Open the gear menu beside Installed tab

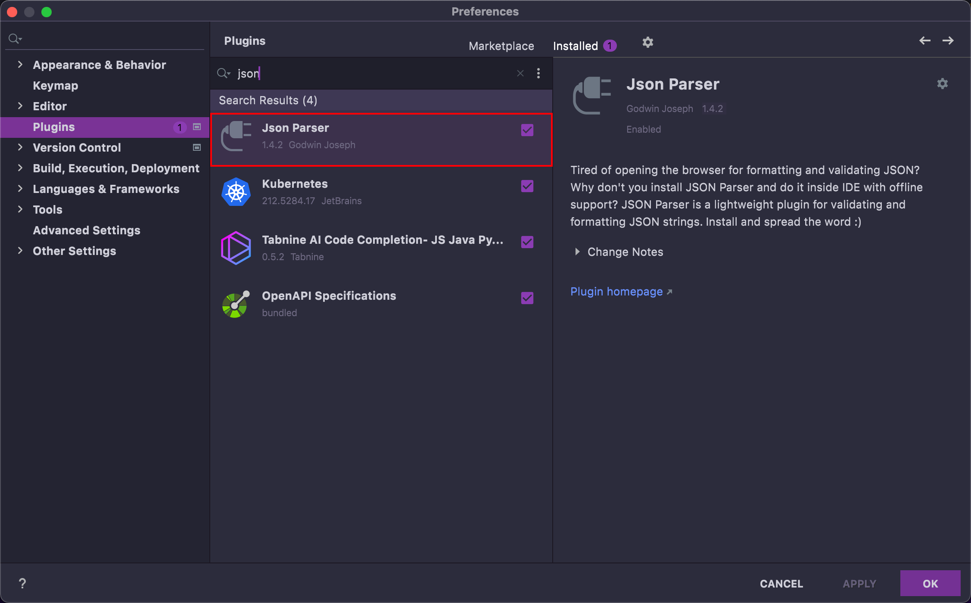(x=647, y=42)
